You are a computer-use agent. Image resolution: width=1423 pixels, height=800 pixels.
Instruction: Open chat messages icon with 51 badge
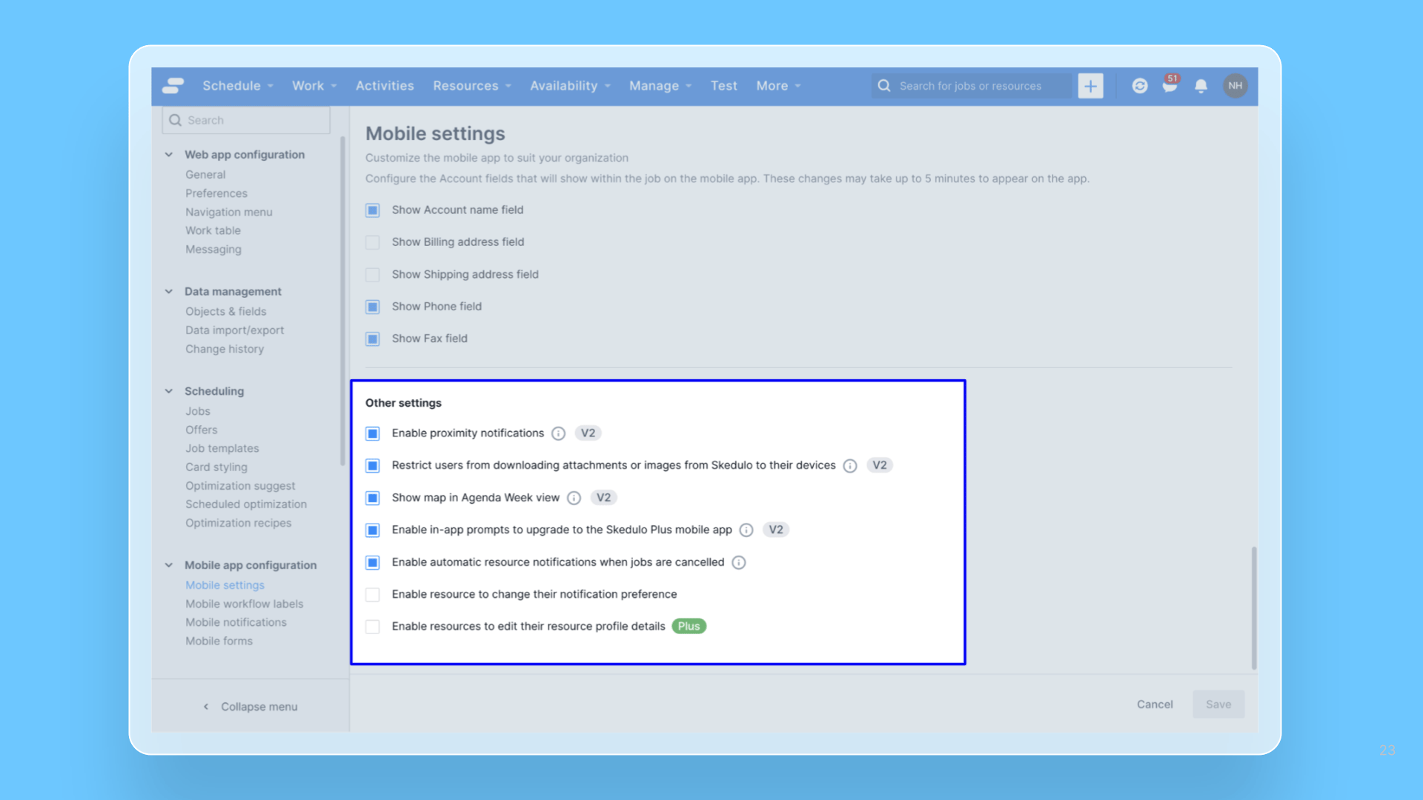[1170, 85]
